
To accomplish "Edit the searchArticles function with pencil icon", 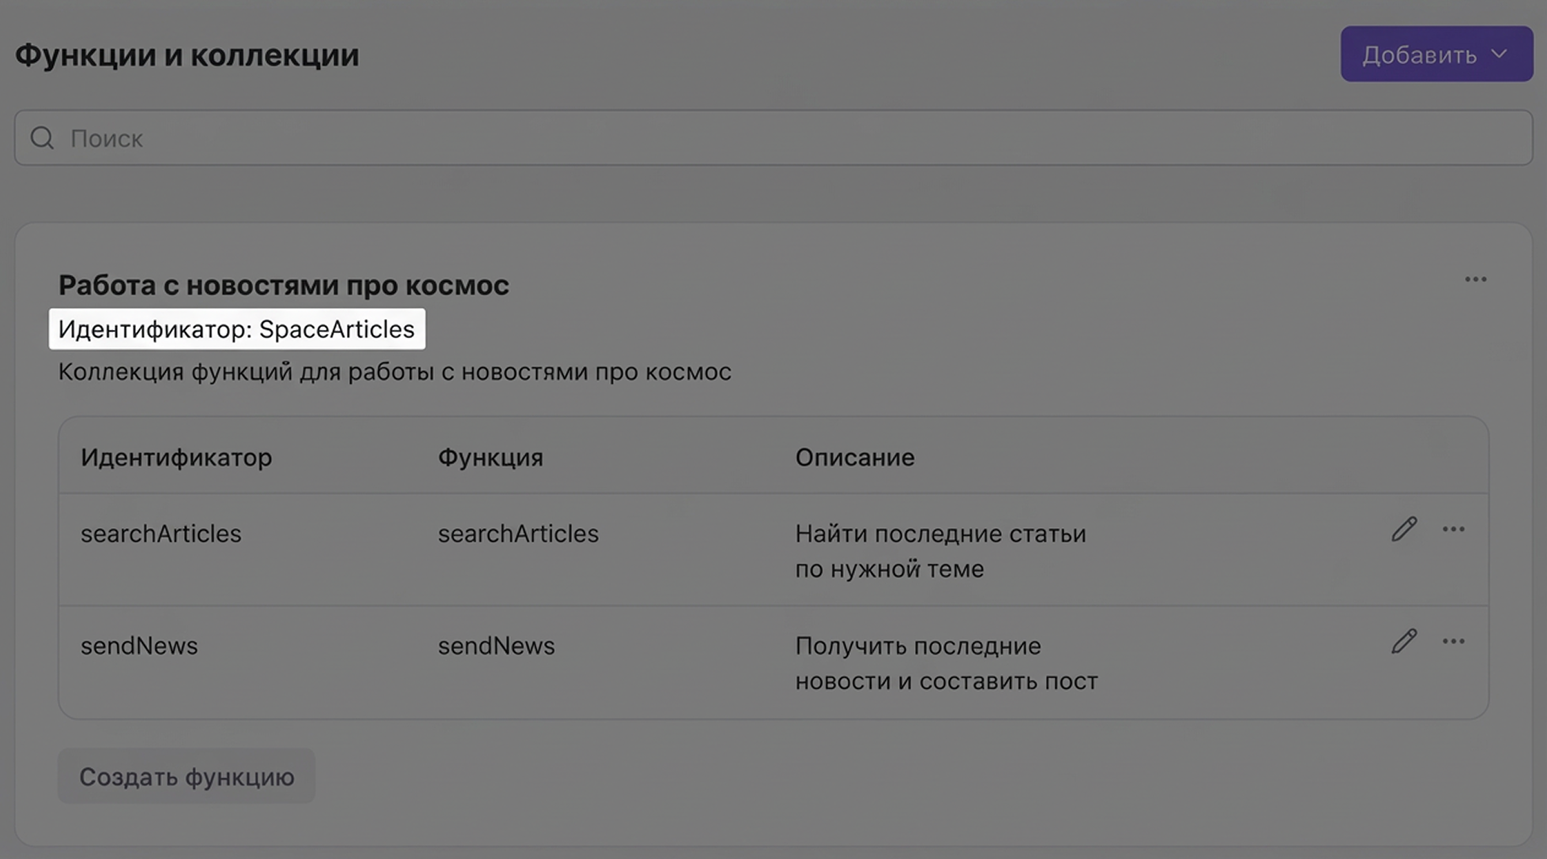I will (x=1403, y=530).
